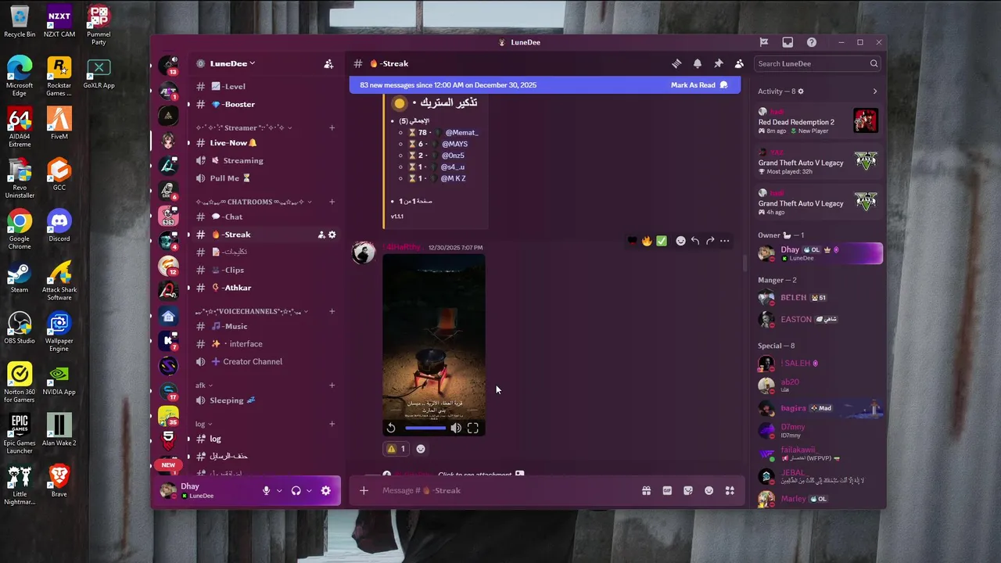Image resolution: width=1001 pixels, height=563 pixels.
Task: Click the flag icon in Discord title bar
Action: click(764, 42)
